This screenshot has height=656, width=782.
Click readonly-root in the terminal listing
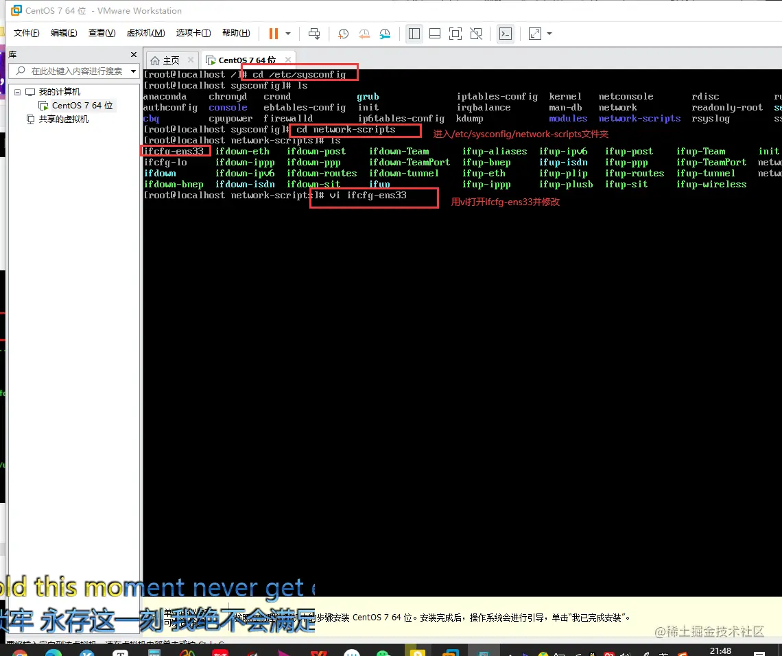pos(727,107)
